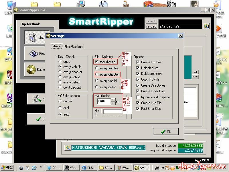Toggle the DeMacrovision checkbox
This screenshot has width=229, height=172.
tap(138, 74)
